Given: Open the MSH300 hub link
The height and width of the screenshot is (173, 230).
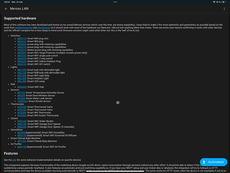Looking at the screenshot, I should (22, 87).
